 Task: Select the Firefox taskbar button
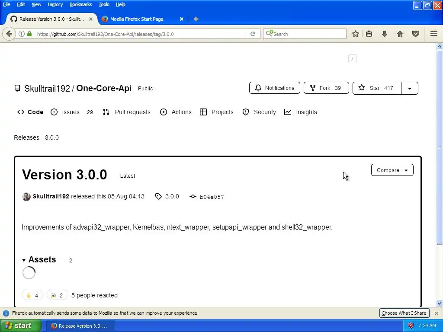click(80, 326)
